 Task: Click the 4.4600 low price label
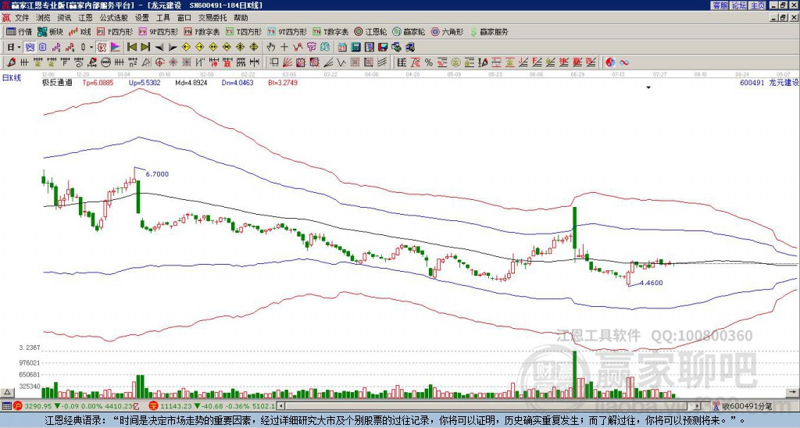pos(651,283)
